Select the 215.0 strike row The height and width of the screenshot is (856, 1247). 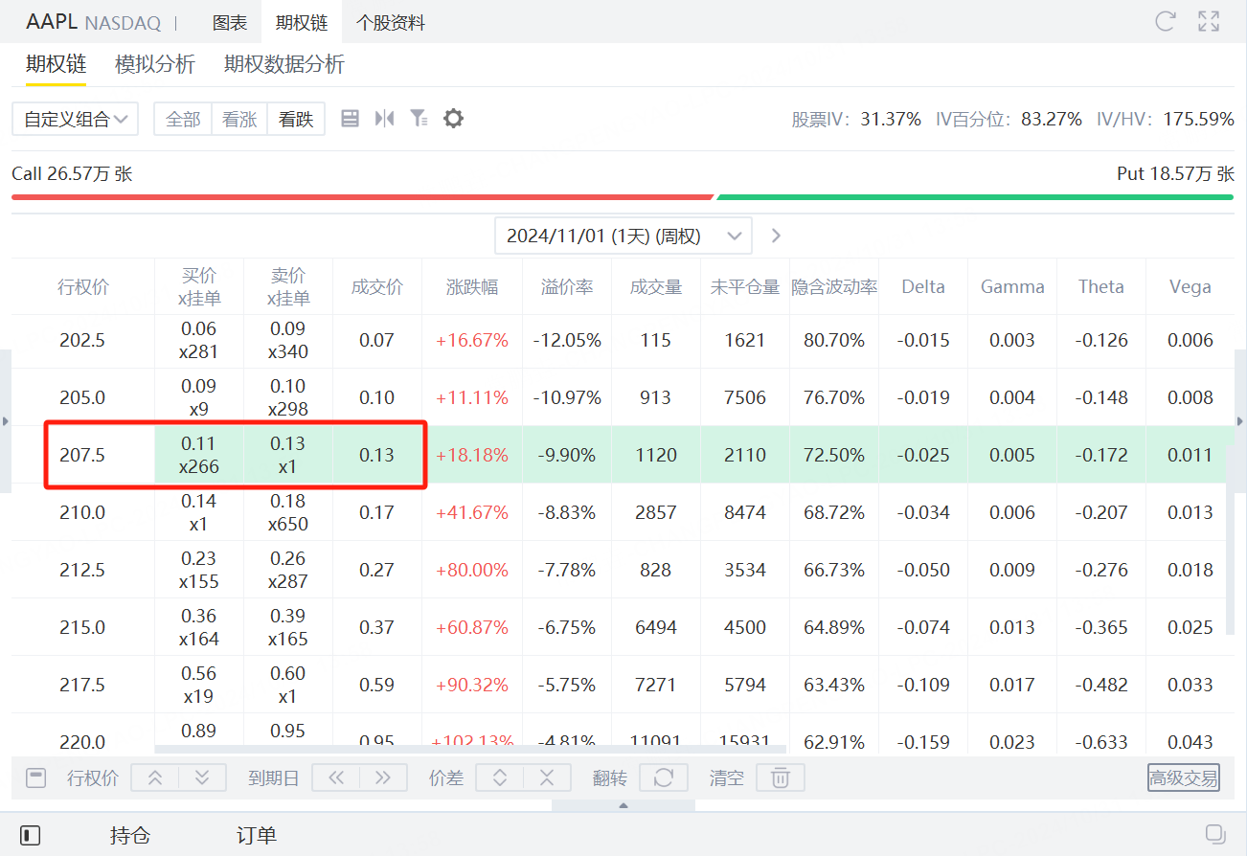[623, 627]
